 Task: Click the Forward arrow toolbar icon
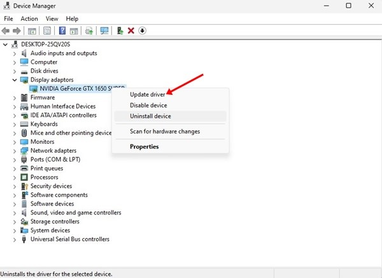[x=17, y=31]
